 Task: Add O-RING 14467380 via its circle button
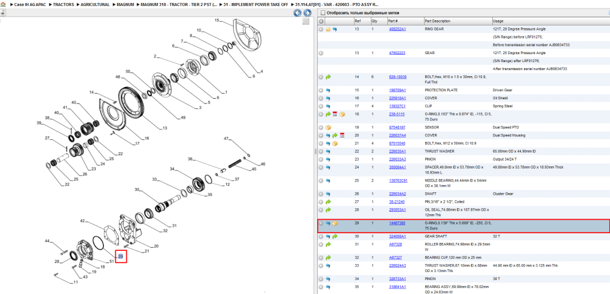pyautogui.click(x=321, y=223)
